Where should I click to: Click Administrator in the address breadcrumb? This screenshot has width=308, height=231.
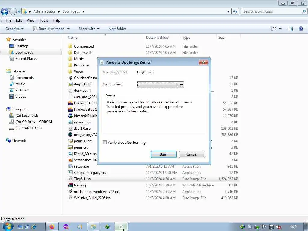[44, 11]
